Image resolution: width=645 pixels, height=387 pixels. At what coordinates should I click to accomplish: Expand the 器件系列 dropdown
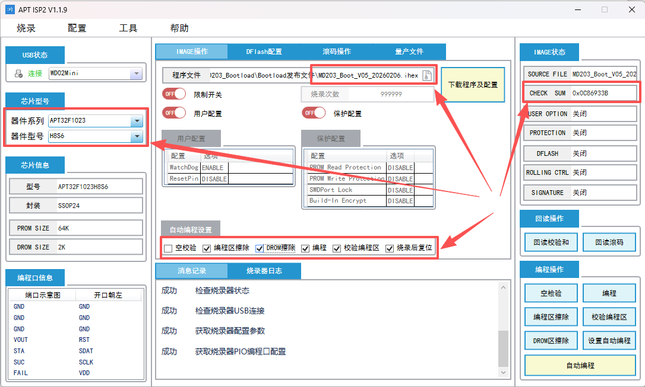[x=137, y=121]
